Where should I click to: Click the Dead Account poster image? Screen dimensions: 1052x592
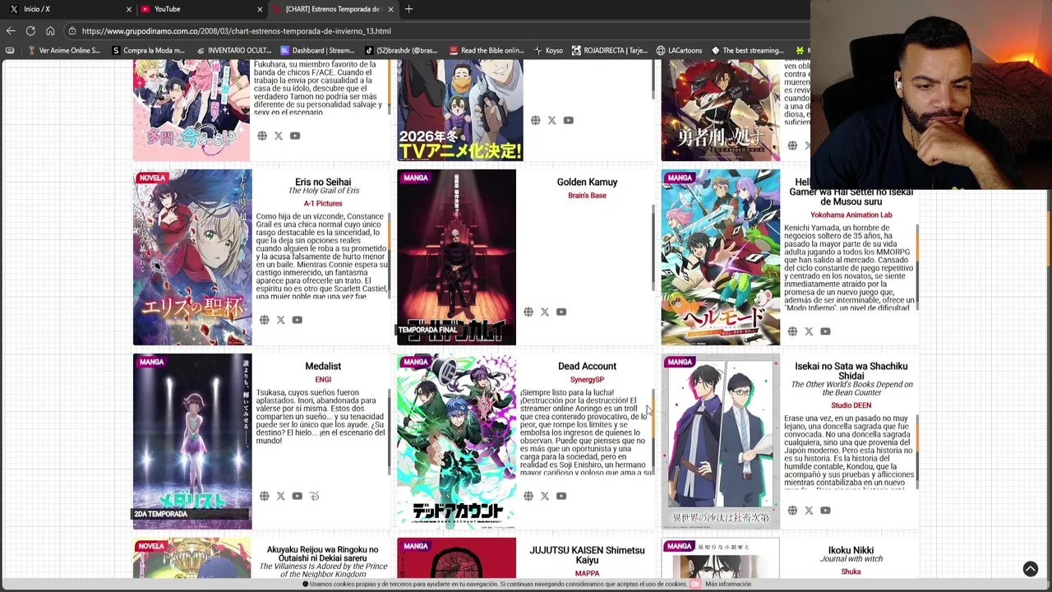coord(456,442)
